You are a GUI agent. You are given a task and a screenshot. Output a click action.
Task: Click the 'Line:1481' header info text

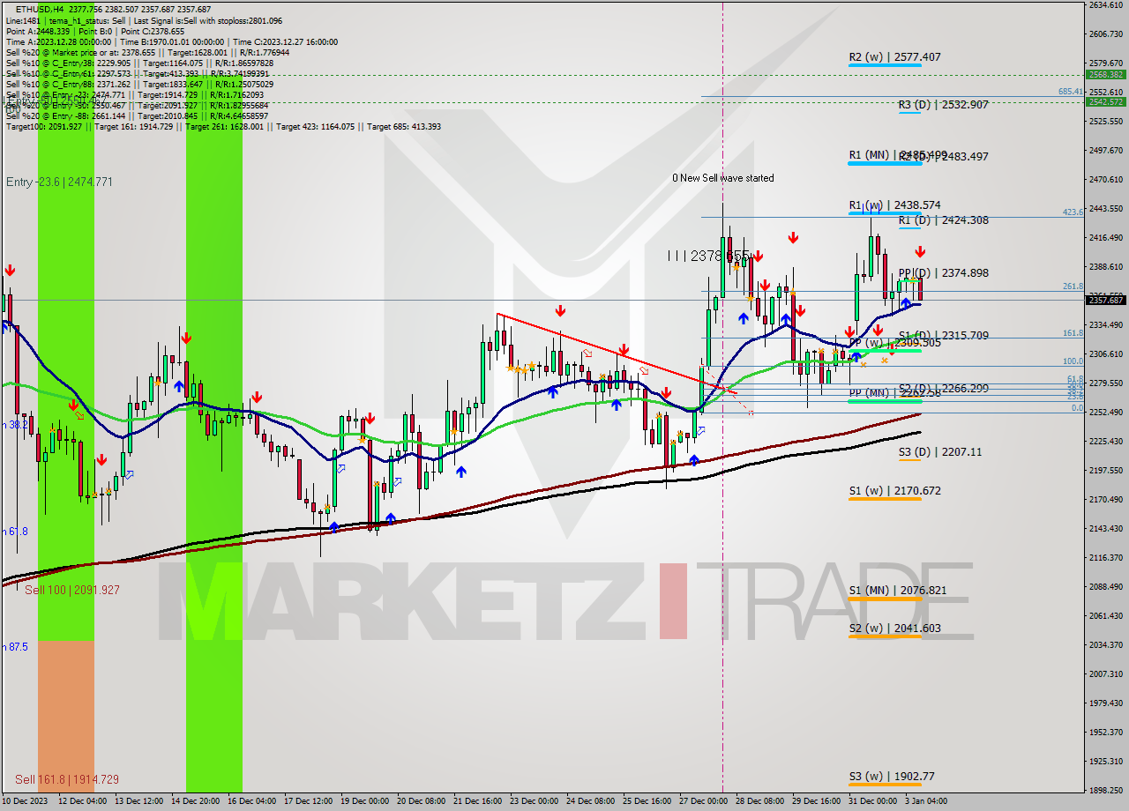[24, 20]
